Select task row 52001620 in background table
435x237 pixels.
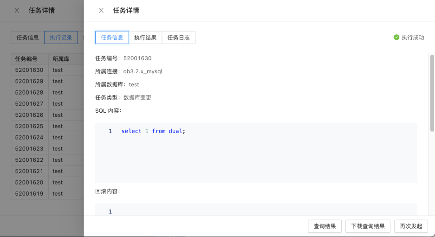(x=47, y=182)
